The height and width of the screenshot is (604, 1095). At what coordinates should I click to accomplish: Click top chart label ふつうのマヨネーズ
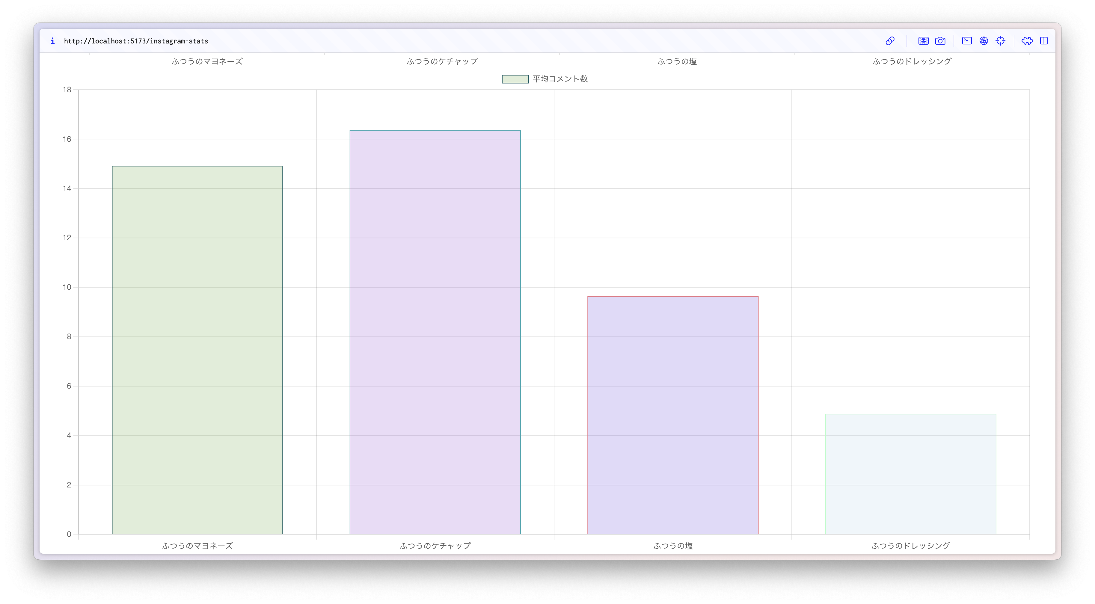point(207,62)
